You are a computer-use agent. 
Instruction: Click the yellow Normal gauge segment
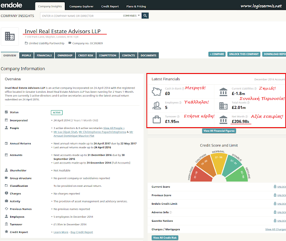coord(219,163)
